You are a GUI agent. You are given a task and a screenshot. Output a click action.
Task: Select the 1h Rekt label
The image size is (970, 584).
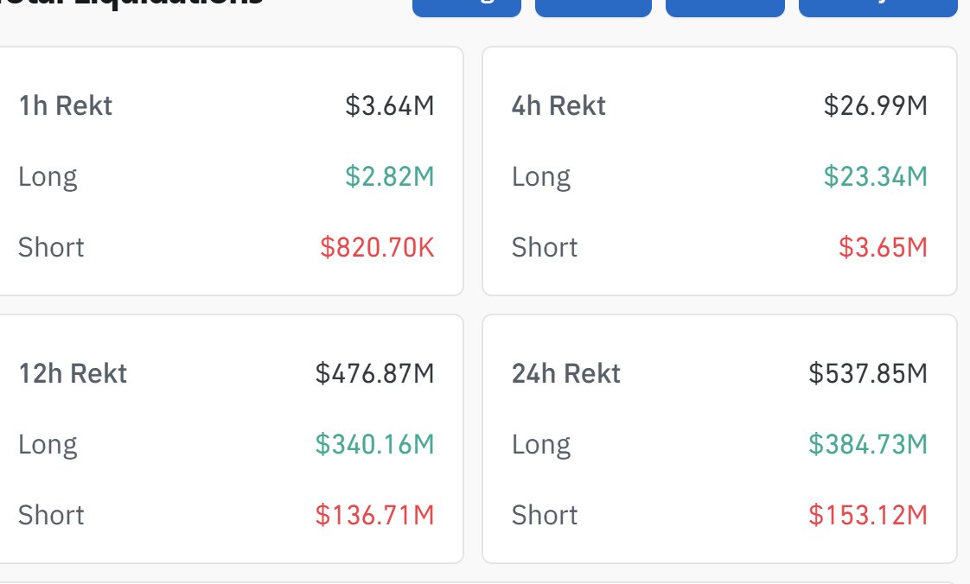point(66,105)
